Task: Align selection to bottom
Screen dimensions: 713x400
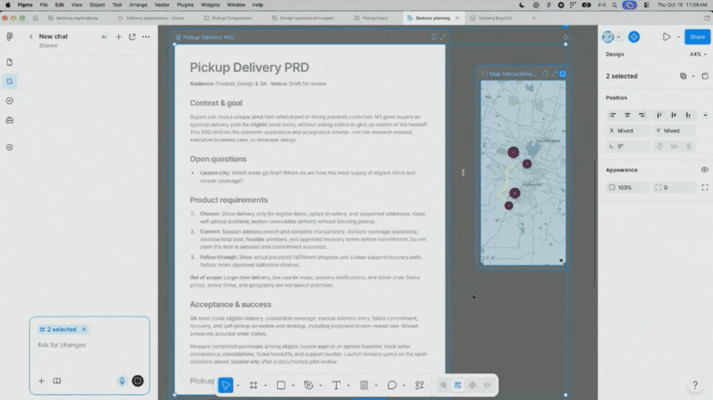Action: [x=688, y=115]
